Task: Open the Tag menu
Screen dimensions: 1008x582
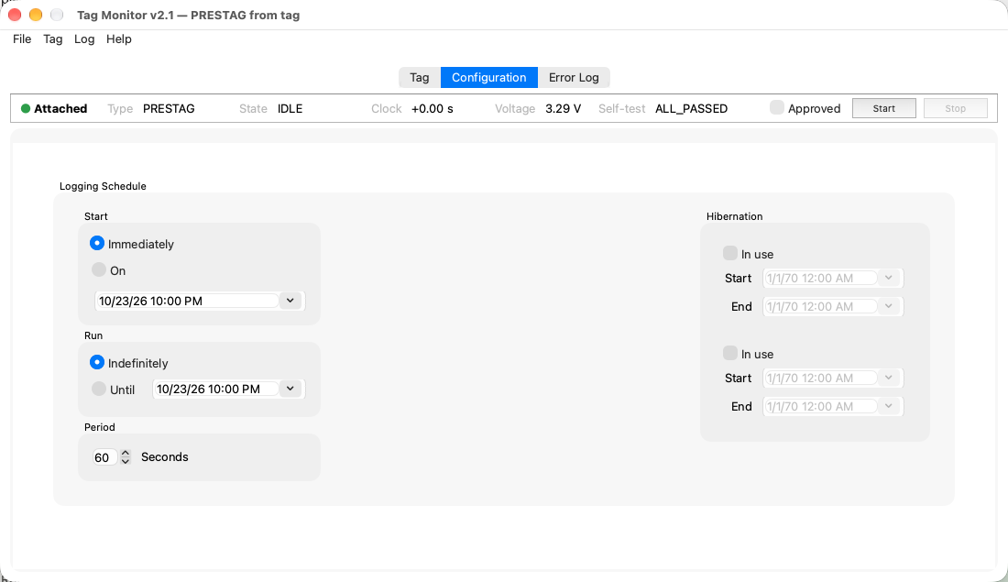Action: point(53,39)
